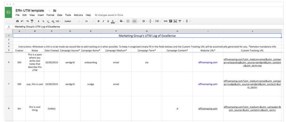Open the nudge campaign tracking URL
Screen dimensions: 286x122
[252, 84]
